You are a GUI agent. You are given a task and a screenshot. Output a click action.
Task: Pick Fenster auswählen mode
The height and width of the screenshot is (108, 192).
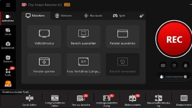pyautogui.click(x=122, y=37)
